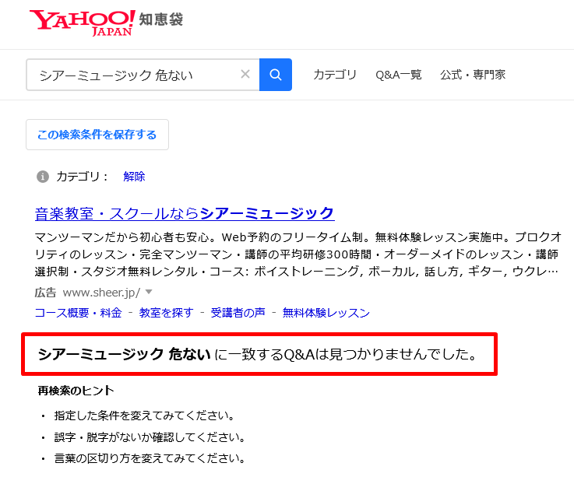574x477 pixels.
Task: Open the コース概要・料金 link
Action: click(x=78, y=313)
